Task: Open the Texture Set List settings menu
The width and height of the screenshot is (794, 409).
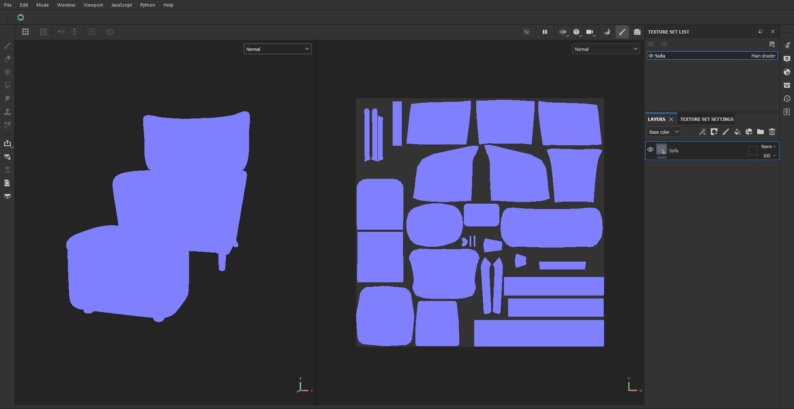Action: pos(772,44)
